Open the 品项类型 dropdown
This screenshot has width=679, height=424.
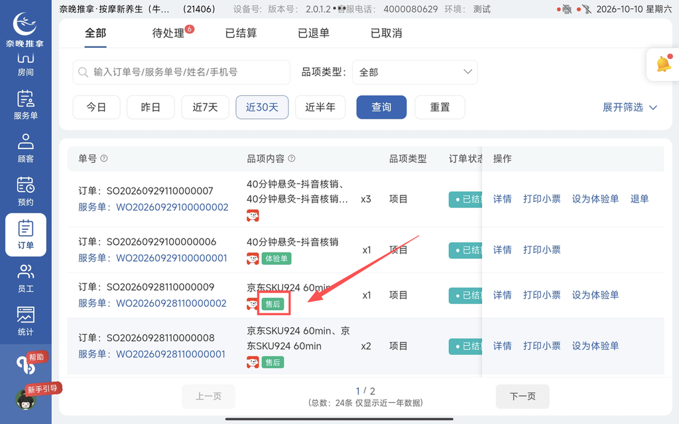click(415, 72)
